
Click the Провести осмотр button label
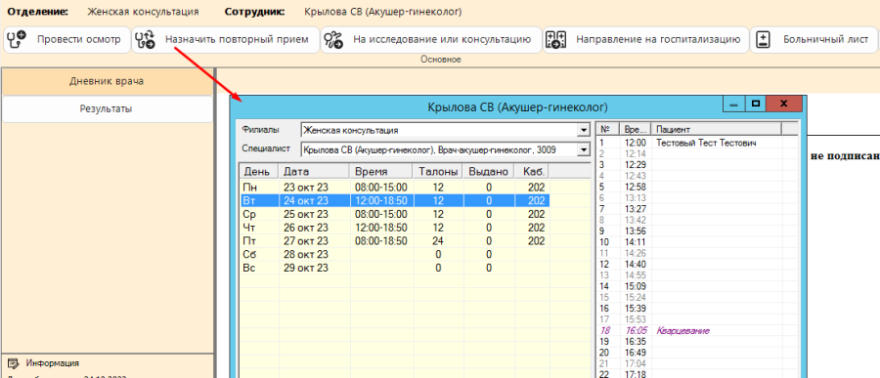pos(78,40)
